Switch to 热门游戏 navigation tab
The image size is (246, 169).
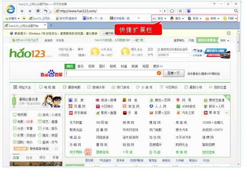pos(120,87)
